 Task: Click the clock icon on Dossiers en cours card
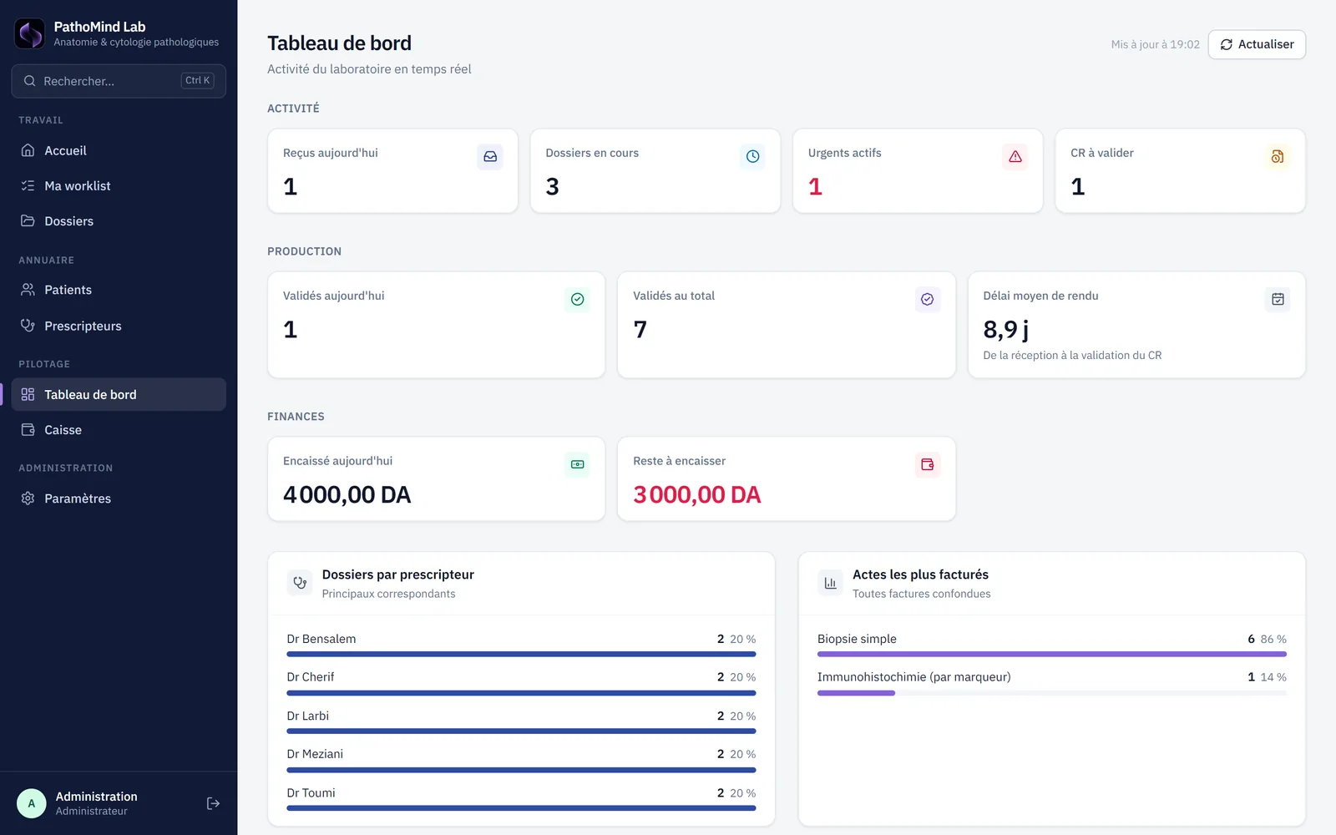pos(752,156)
